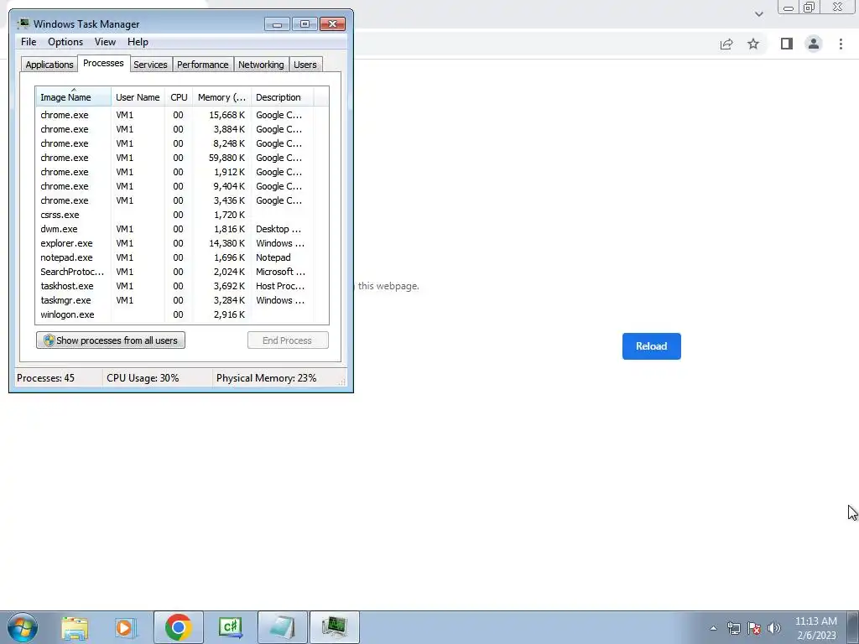Open the C# application taskbar icon
Viewport: 859px width, 644px height.
230,627
